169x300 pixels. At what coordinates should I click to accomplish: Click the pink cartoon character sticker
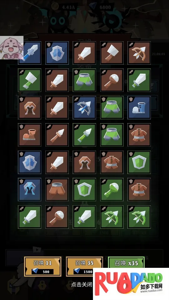click(12, 47)
